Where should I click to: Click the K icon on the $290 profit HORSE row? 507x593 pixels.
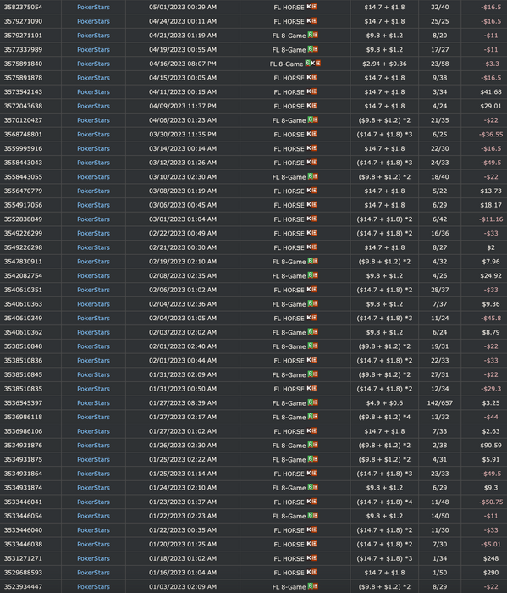(309, 572)
